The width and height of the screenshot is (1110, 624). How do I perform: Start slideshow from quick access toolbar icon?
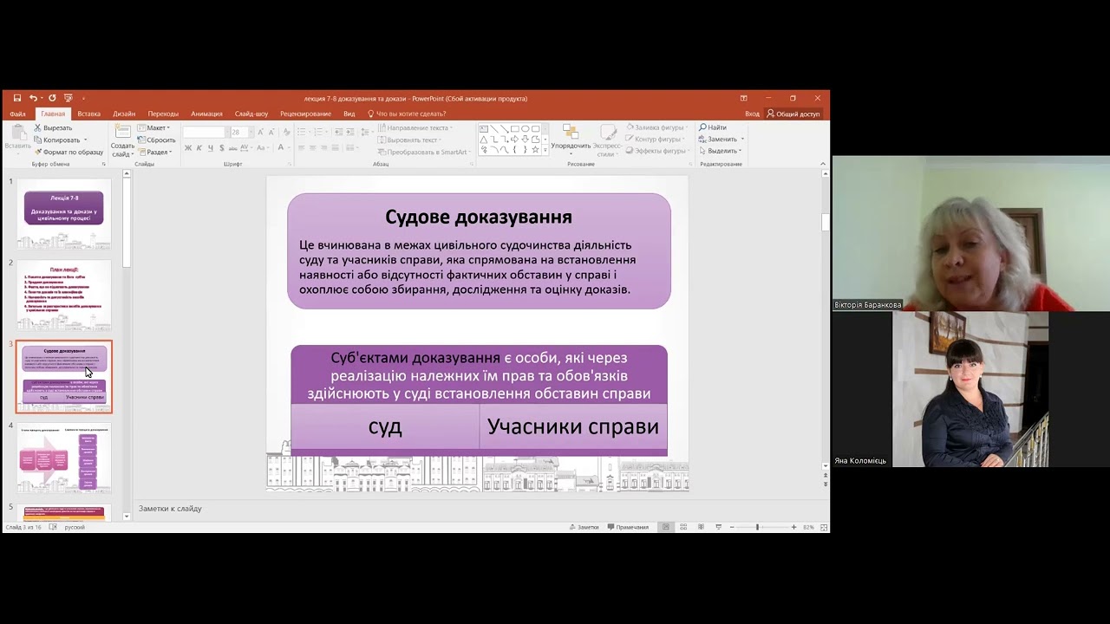(x=68, y=98)
